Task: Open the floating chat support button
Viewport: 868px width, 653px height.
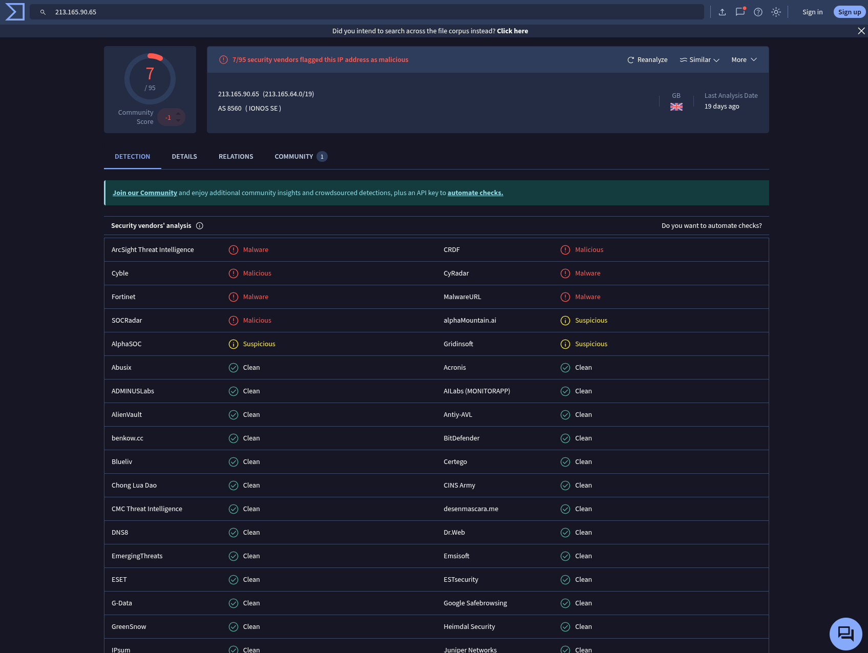Action: (x=845, y=634)
